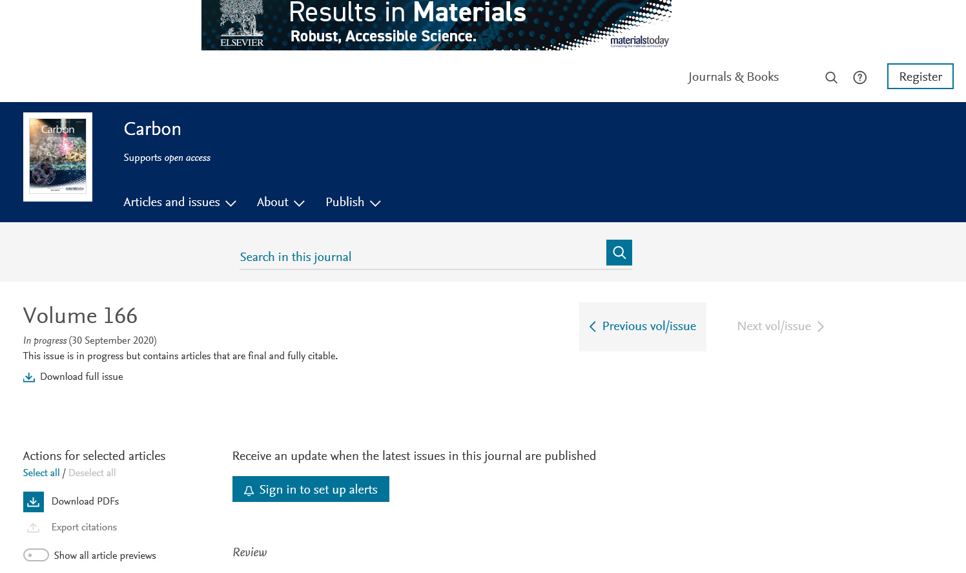Screen dimensions: 966x573
Task: Click the Volume 166 heading
Action: [80, 315]
